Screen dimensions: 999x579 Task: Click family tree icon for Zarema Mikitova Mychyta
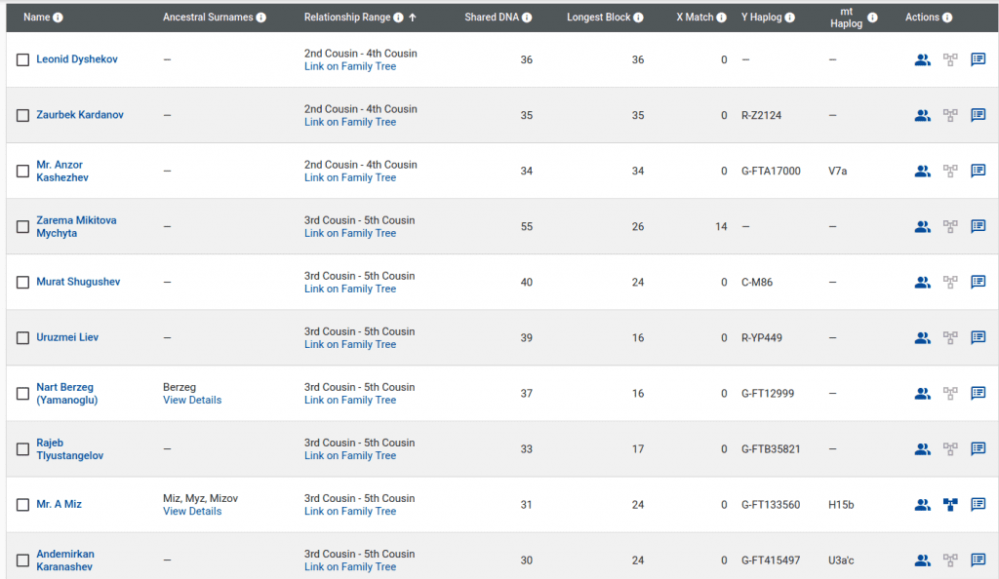(x=950, y=227)
